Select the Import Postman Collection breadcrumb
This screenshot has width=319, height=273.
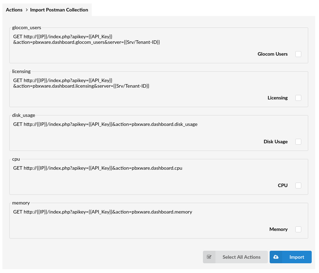[59, 10]
